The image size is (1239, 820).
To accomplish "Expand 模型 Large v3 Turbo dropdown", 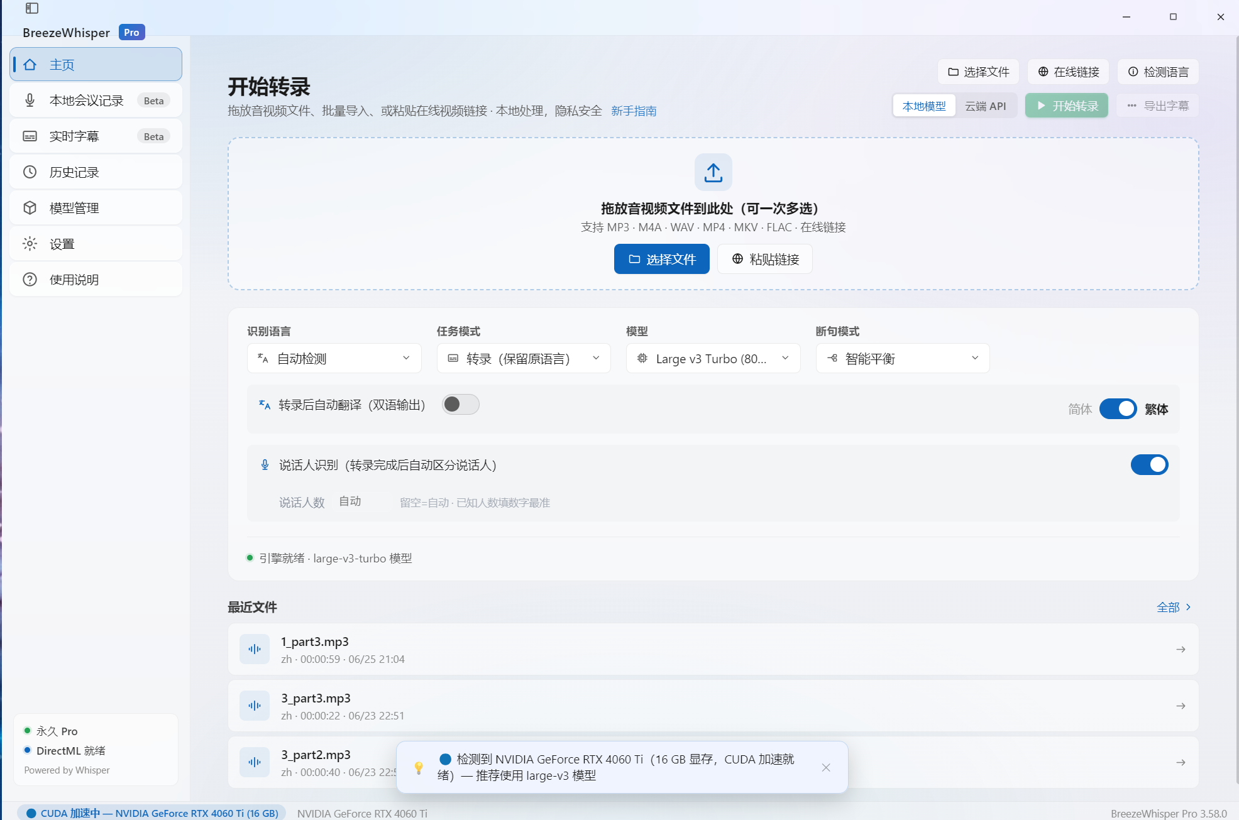I will (x=713, y=358).
